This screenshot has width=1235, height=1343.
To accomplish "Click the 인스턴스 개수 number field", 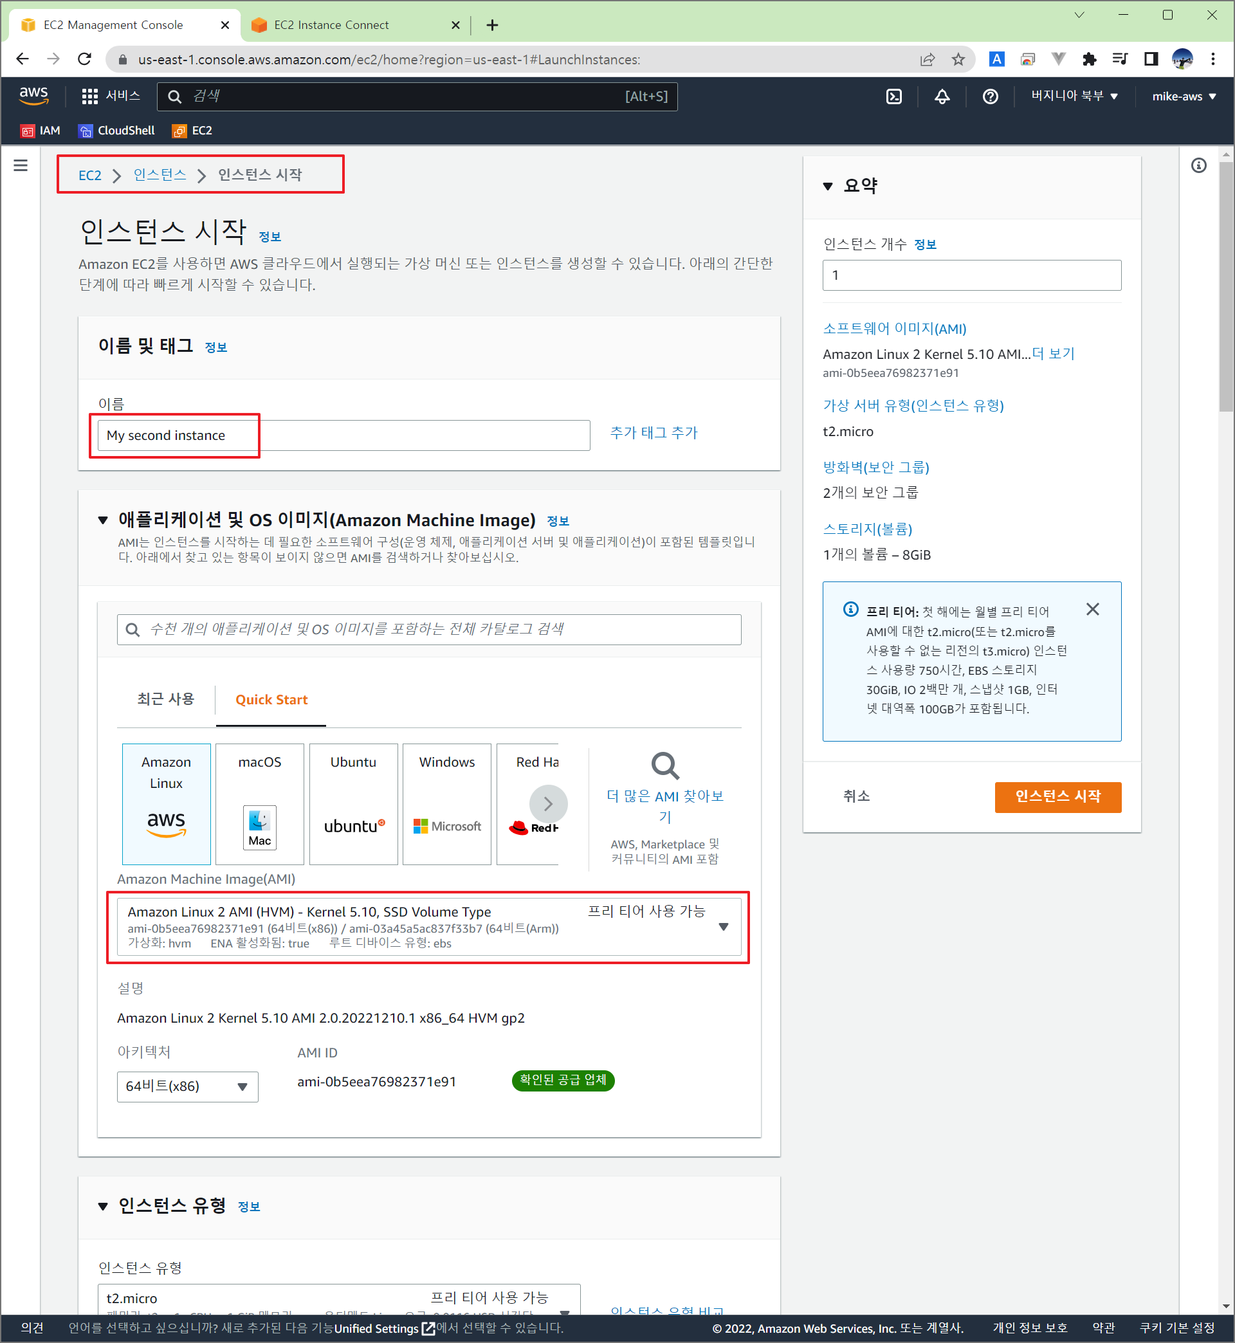I will tap(972, 275).
